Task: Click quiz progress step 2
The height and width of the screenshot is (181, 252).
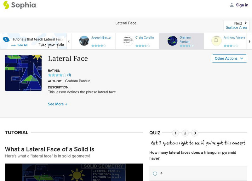Action: click(185, 133)
